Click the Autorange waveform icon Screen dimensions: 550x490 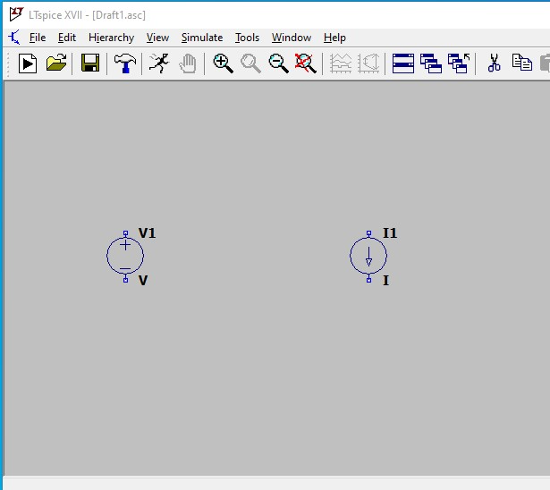pos(341,63)
